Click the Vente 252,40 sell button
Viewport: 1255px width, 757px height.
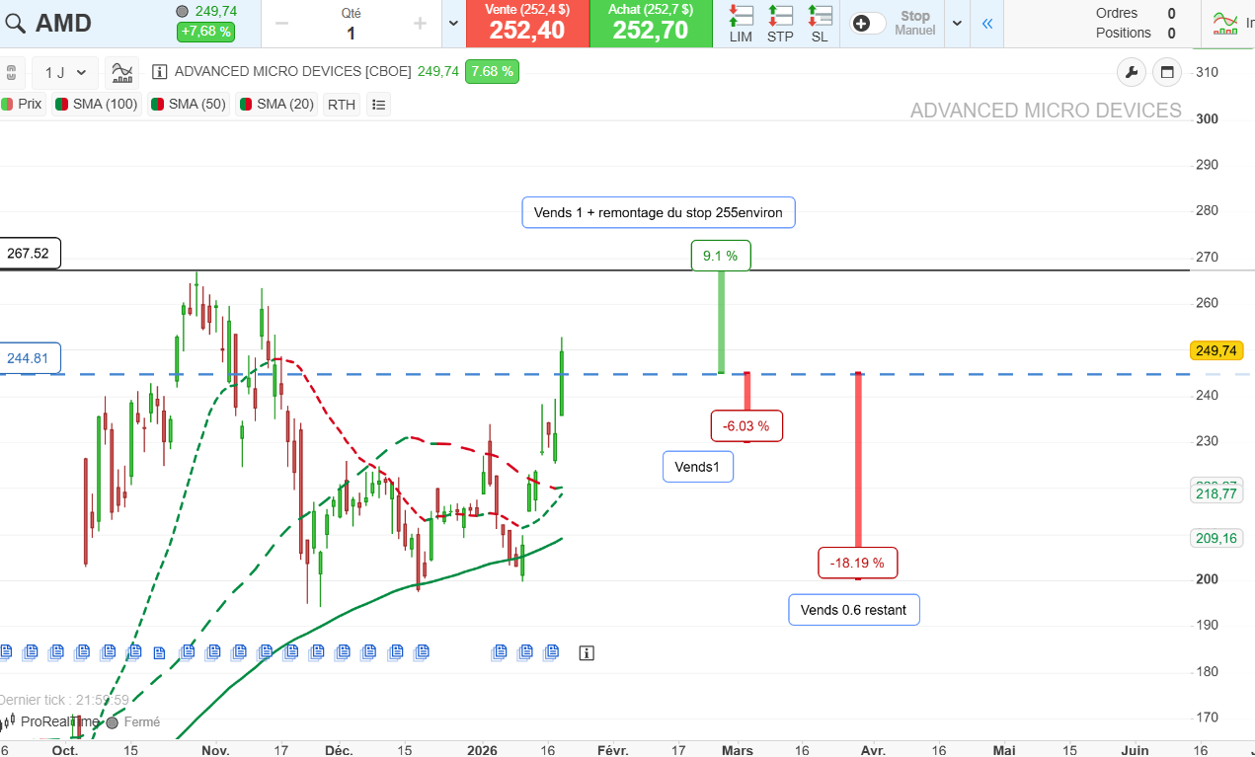point(527,24)
